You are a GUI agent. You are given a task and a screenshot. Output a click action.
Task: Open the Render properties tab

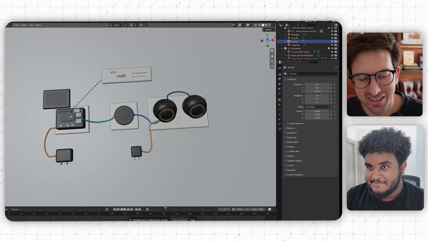279,74
